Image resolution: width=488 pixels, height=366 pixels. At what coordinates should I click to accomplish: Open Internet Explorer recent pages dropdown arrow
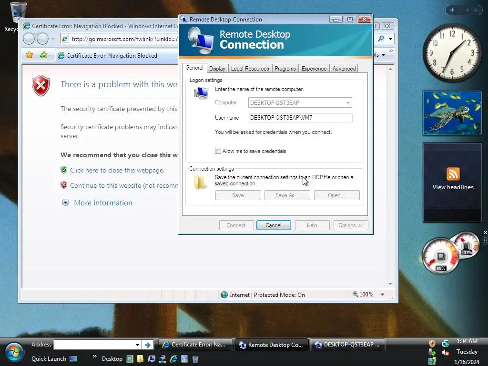coord(53,39)
